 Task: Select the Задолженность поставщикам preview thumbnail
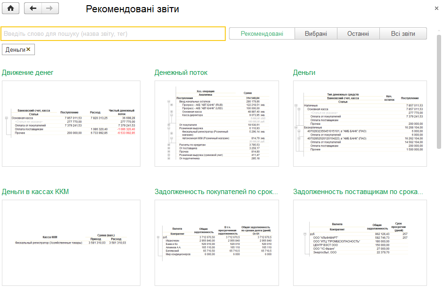tap(360, 243)
